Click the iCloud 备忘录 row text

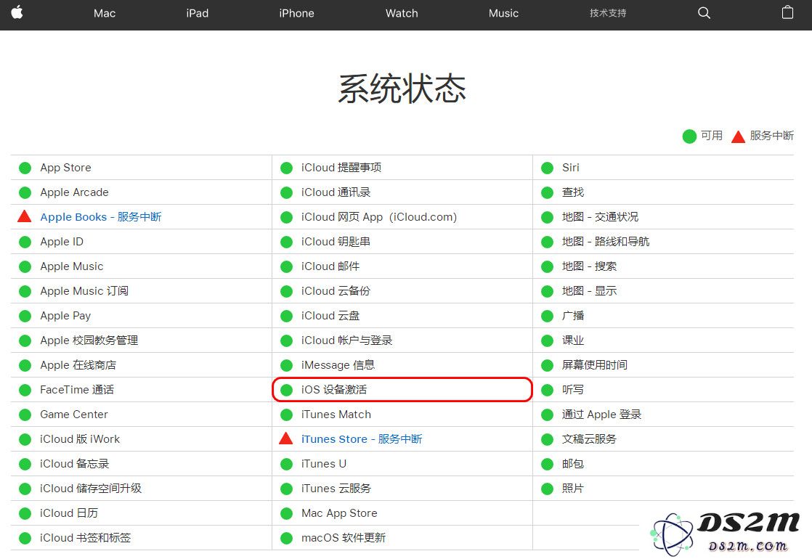click(75, 464)
